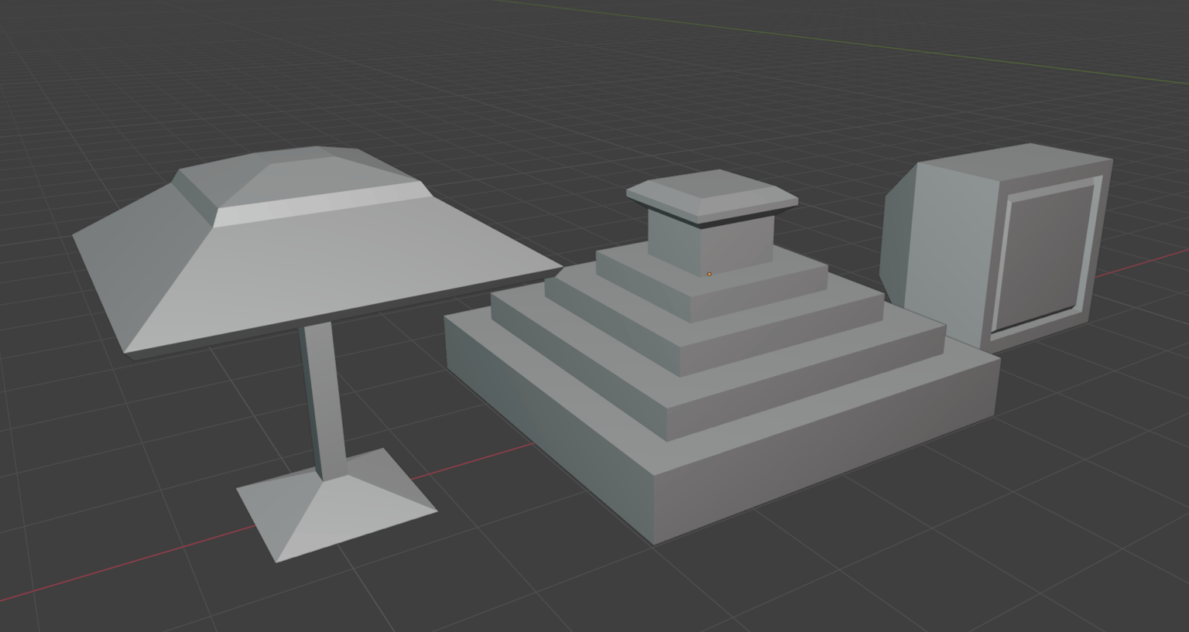Click the beveled cap atop the pedestal
1189x632 pixels.
pyautogui.click(x=712, y=197)
